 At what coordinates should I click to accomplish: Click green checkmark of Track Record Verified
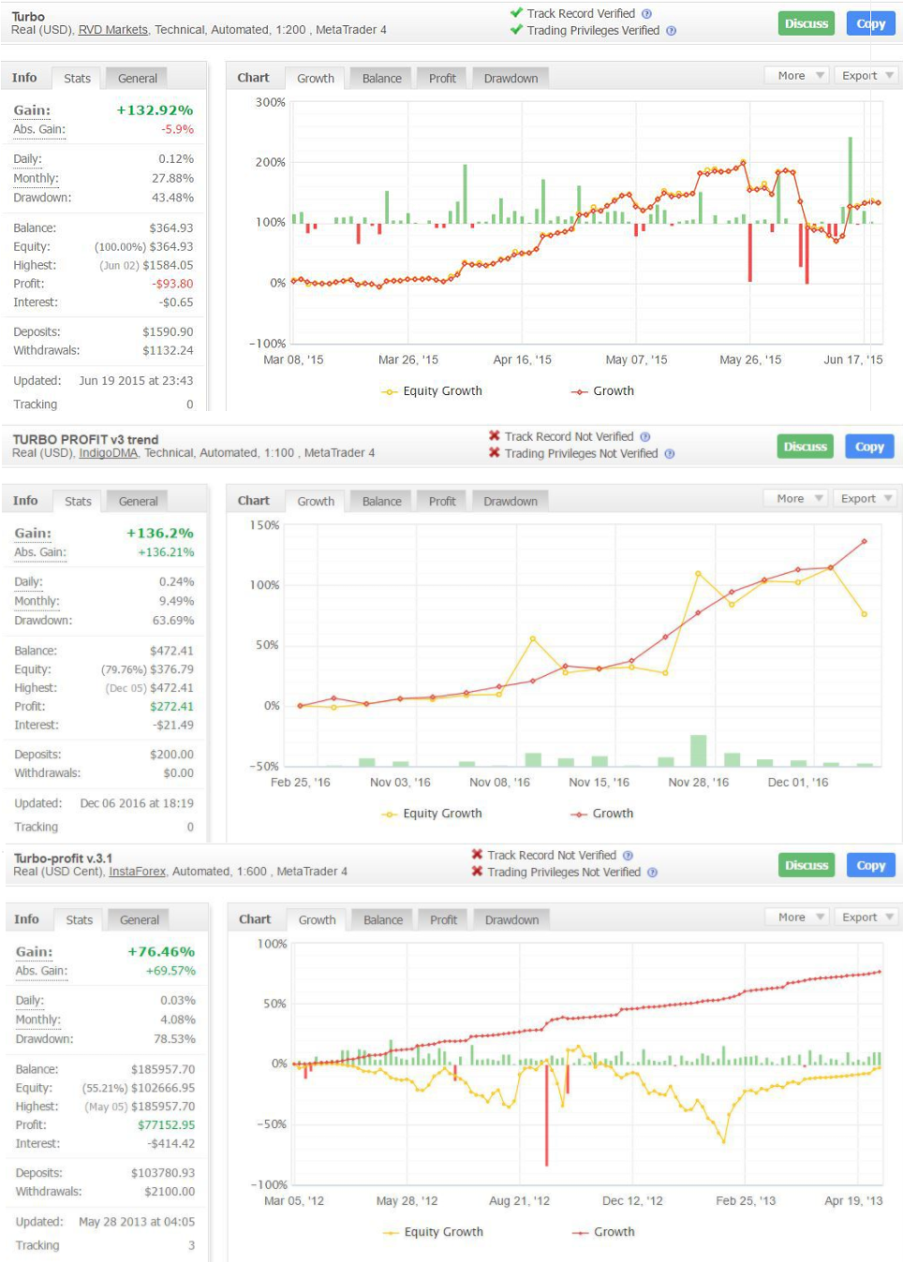pos(516,13)
